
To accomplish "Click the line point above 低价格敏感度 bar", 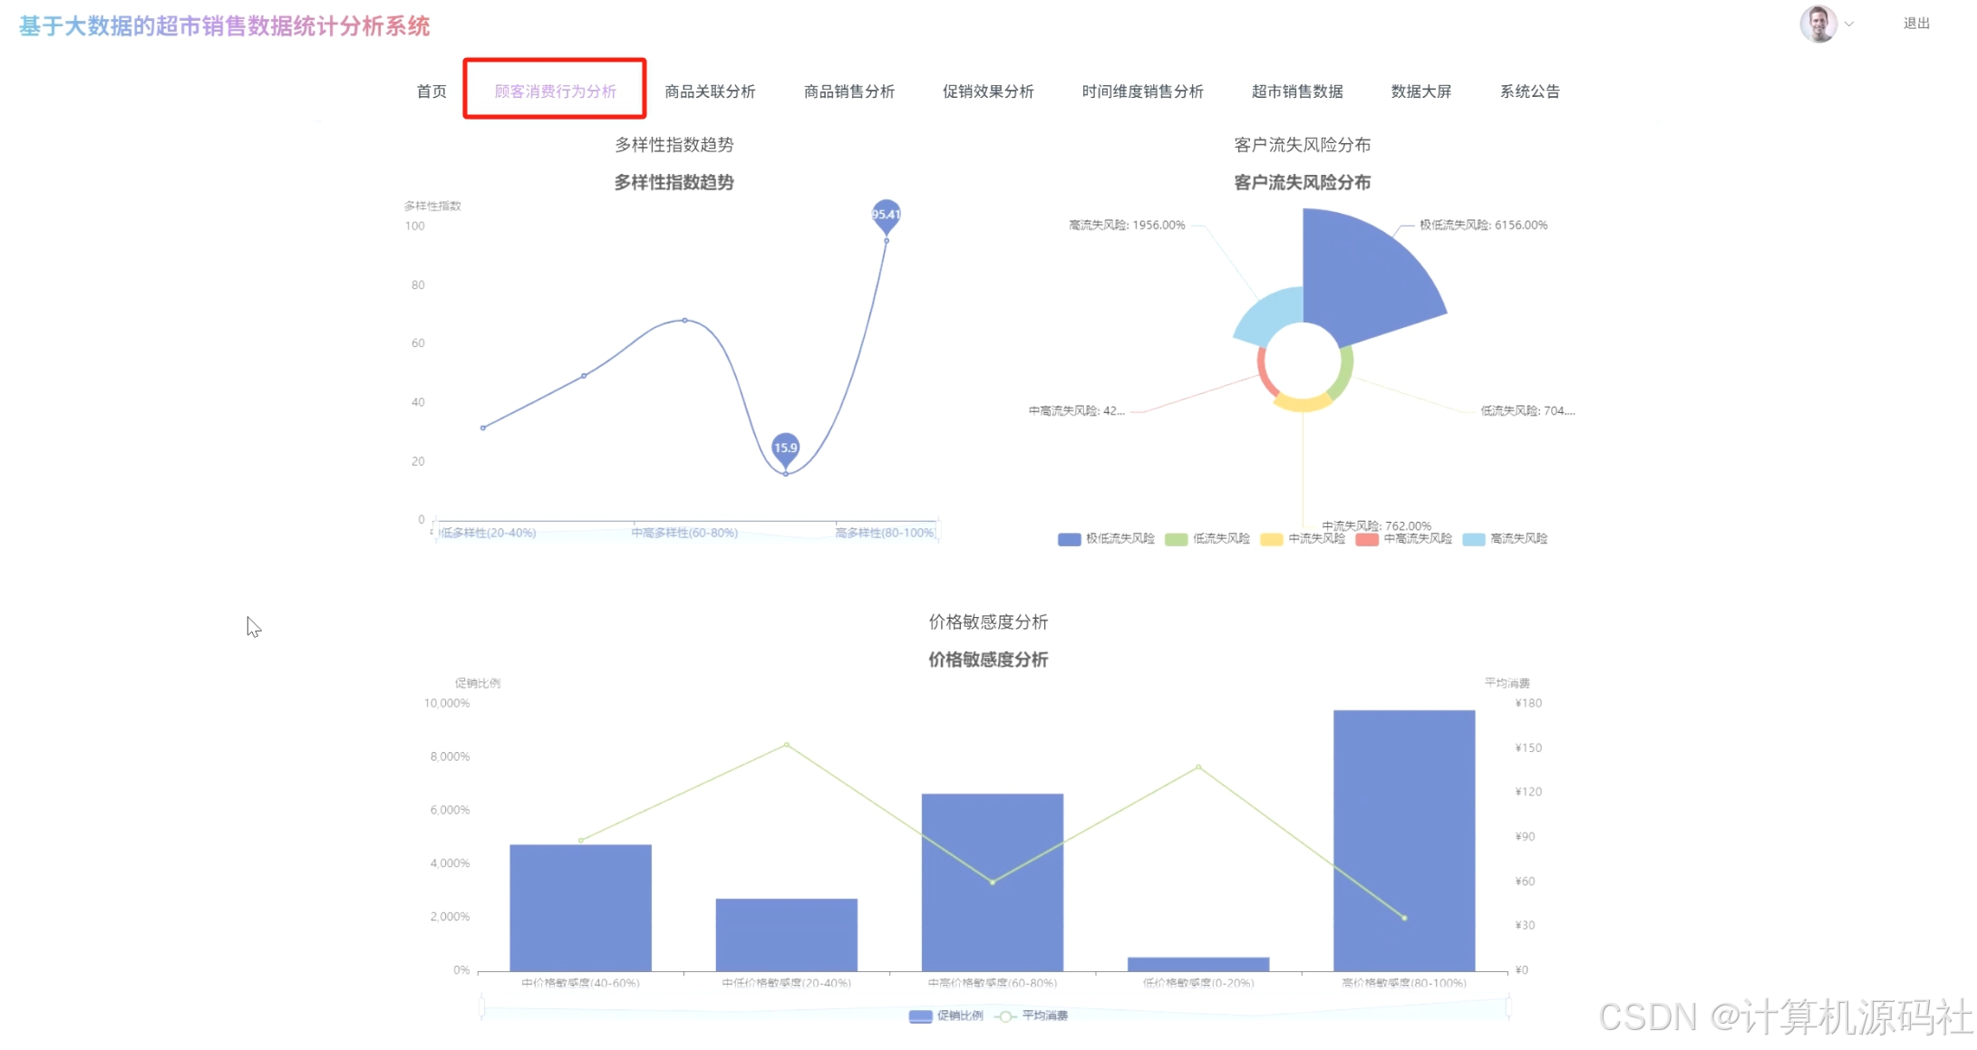I will 1198,766.
